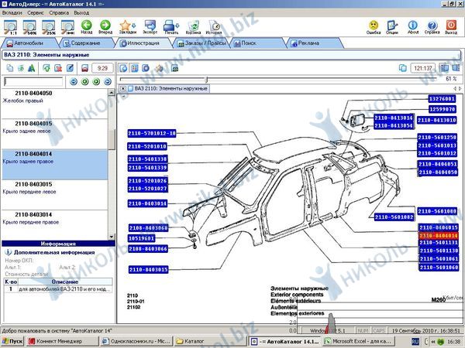Switch to the Содержание tab
The image size is (465, 348).
click(x=85, y=43)
